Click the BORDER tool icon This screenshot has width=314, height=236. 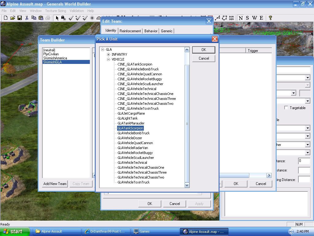[232, 18]
